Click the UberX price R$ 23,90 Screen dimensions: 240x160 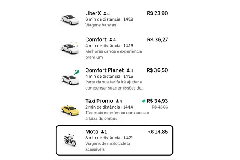(157, 13)
